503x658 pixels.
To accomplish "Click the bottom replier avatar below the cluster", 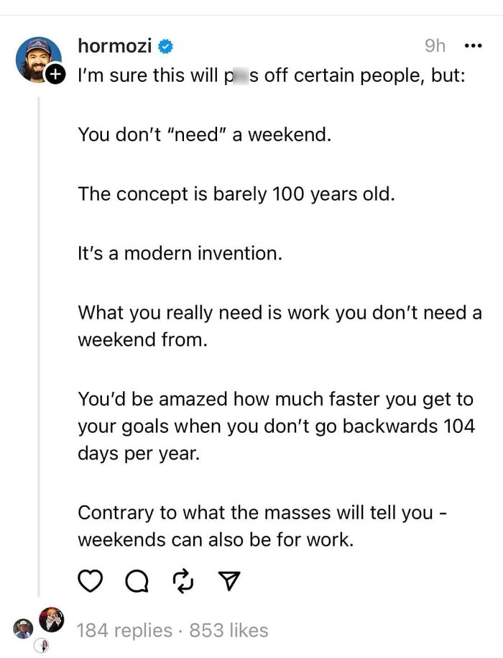I will [x=42, y=644].
